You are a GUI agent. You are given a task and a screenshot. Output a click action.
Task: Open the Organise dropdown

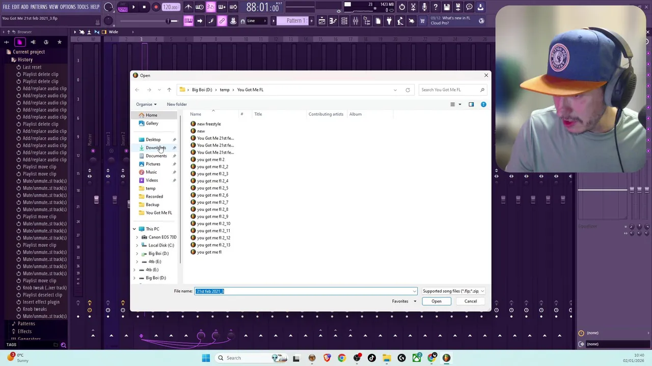(x=146, y=104)
